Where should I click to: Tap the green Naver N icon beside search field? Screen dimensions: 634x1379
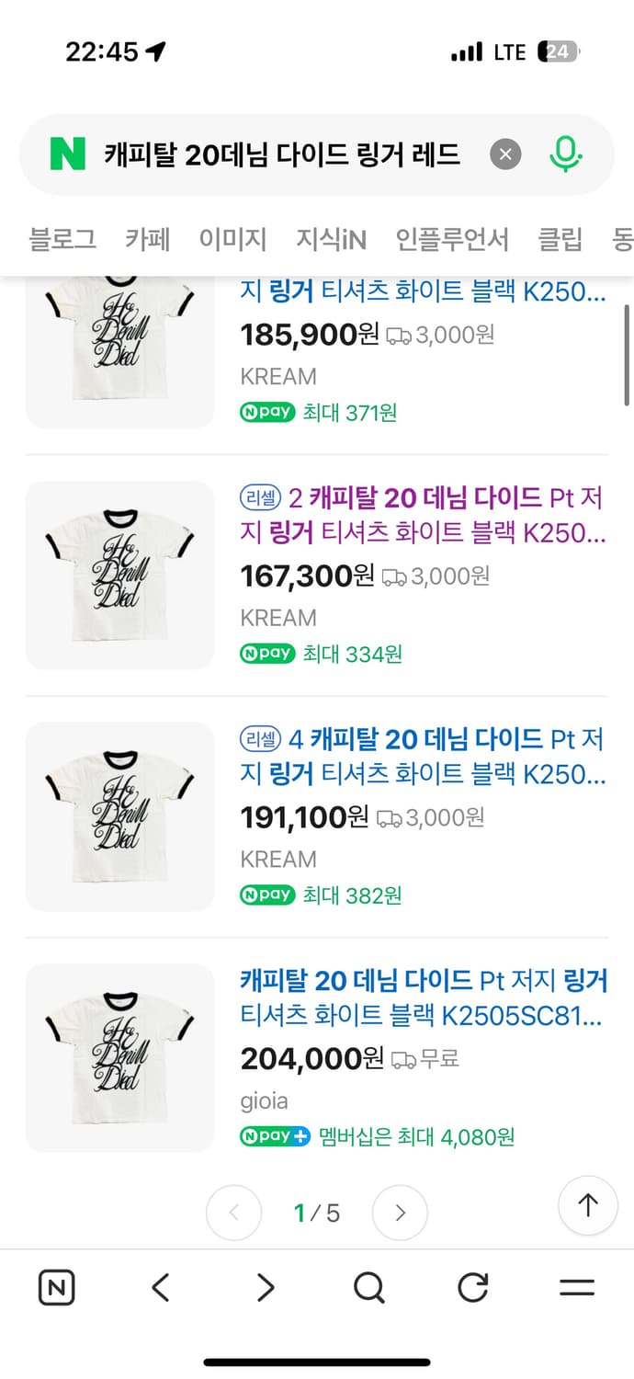60,154
